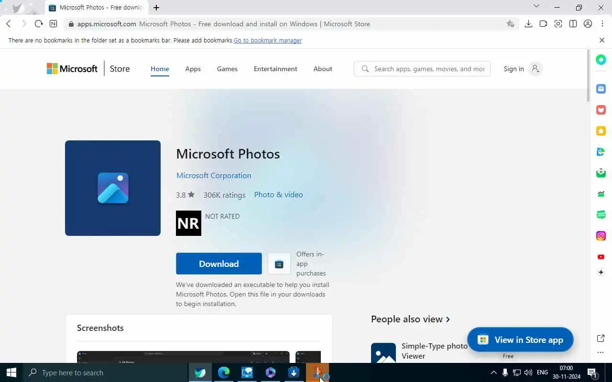Open the yellow star icon in the sidebar
This screenshot has width=612, height=382.
601,131
